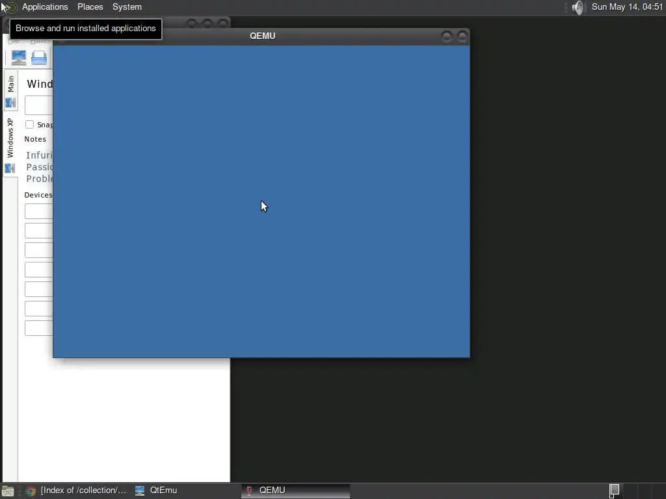Open the System menu
Viewport: 666px width, 499px height.
(x=127, y=6)
